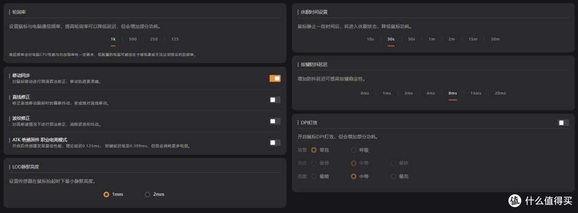Screen dimensions: 578x213
Task: Select 最快 fastest speed option
Action: coord(400,163)
